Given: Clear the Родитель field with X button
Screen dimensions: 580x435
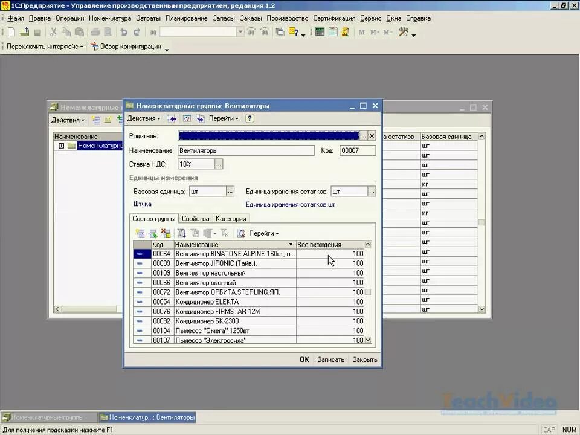Looking at the screenshot, I should click(x=372, y=136).
